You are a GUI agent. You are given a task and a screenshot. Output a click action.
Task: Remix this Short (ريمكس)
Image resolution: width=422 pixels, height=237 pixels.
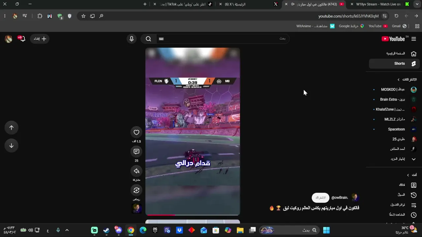(136, 190)
